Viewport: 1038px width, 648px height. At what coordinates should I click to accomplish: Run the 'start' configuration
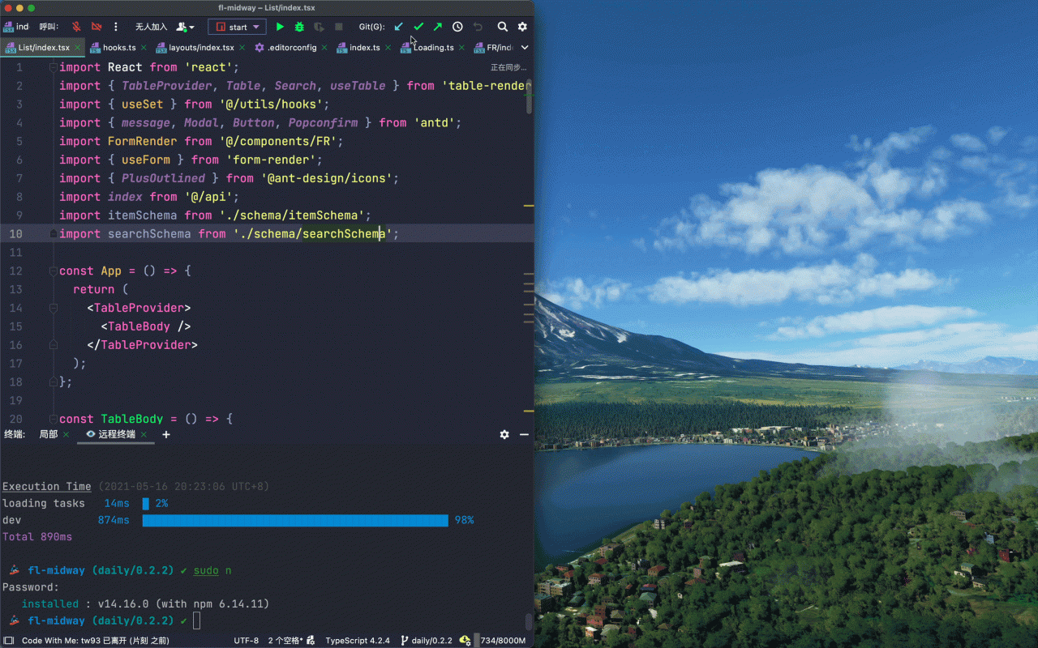(x=280, y=27)
